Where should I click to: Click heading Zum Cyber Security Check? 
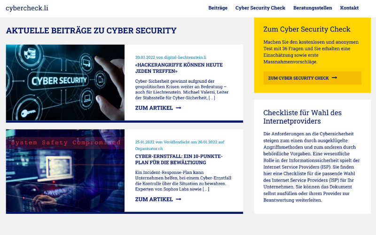[307, 29]
